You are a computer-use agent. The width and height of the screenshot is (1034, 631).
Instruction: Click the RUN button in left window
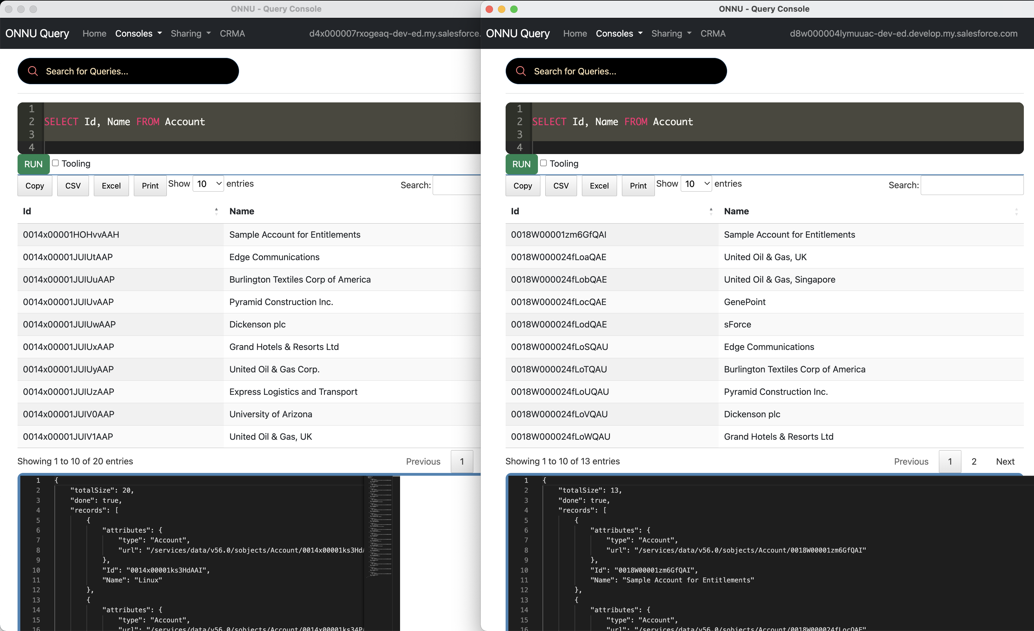click(34, 164)
